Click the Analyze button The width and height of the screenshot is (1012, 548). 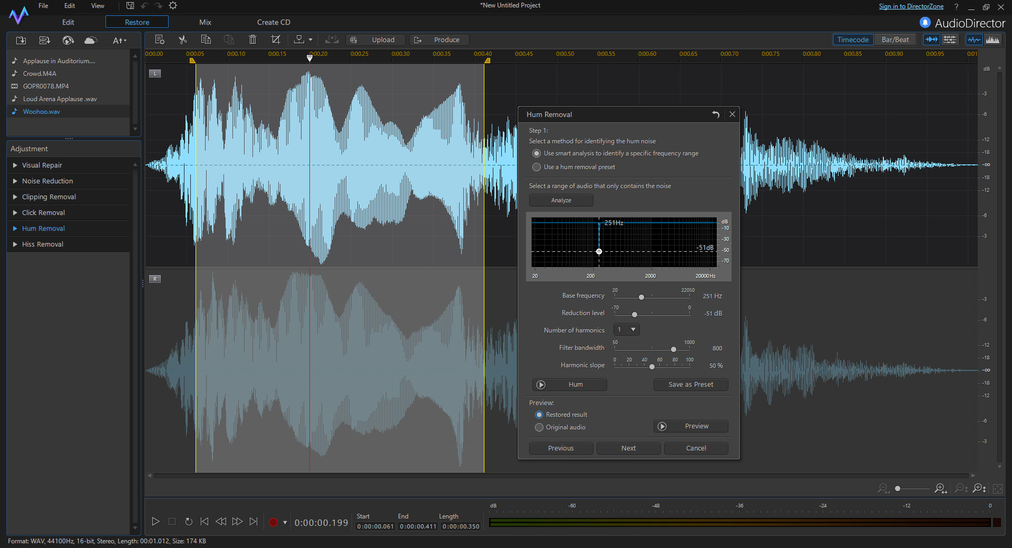[561, 200]
